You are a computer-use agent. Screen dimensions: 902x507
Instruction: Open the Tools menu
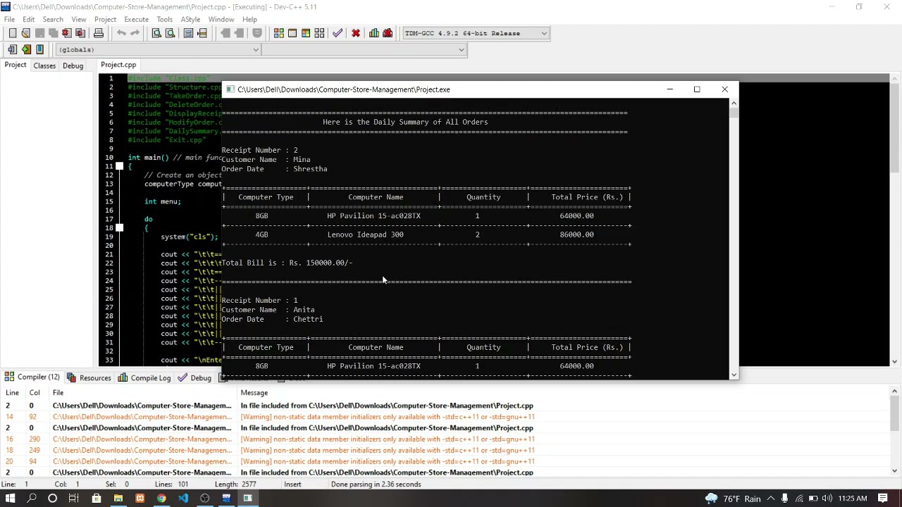tap(164, 19)
